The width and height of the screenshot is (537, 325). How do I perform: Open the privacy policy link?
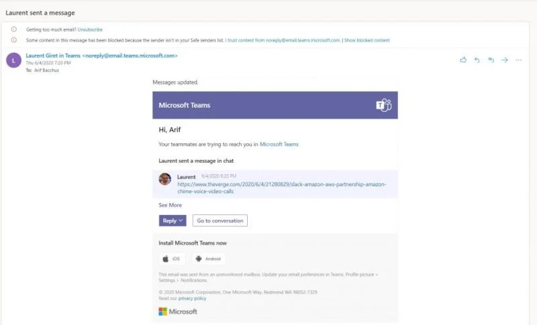tap(192, 298)
